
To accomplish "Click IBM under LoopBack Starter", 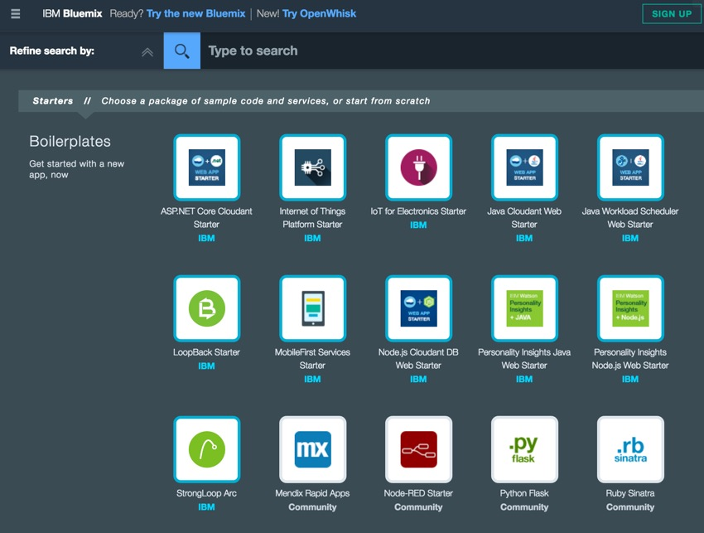I will pos(206,366).
